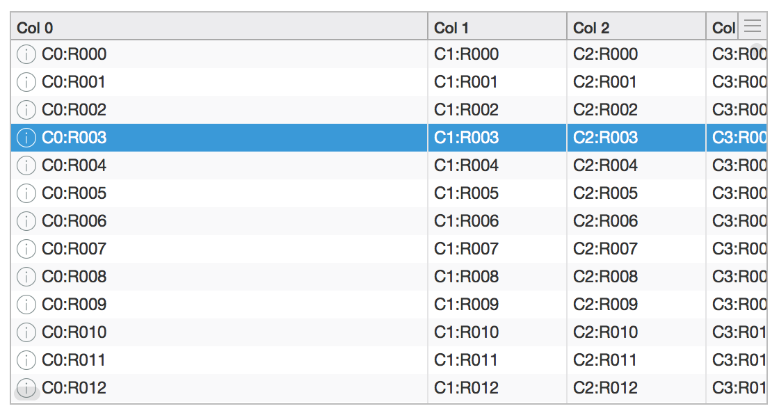The width and height of the screenshot is (779, 413).
Task: Click the info icon beside C0:R000
Action: click(26, 54)
